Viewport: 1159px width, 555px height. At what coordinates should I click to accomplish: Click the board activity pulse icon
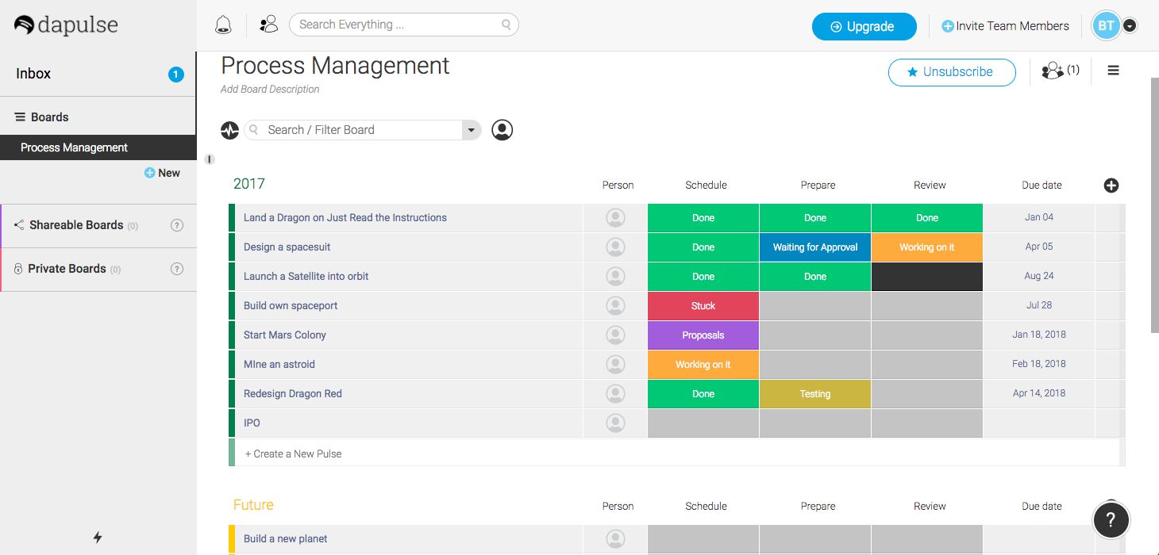point(230,130)
